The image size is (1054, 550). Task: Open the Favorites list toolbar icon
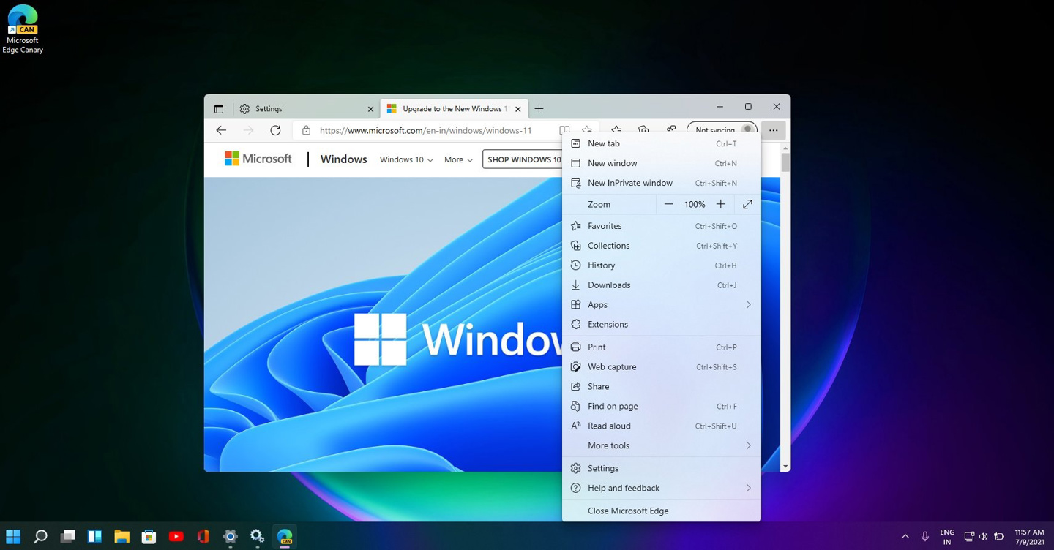616,129
